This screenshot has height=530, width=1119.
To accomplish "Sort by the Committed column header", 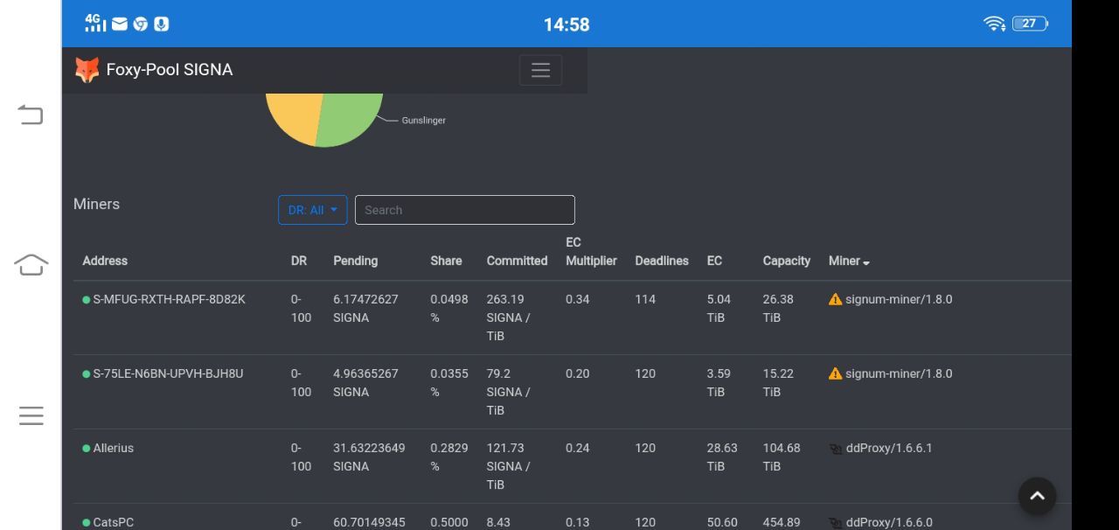I will point(517,261).
